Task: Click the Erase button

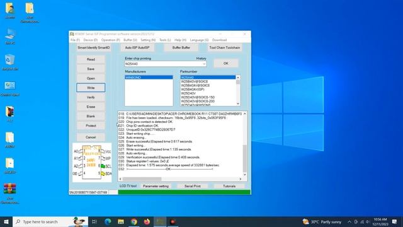Action: [x=91, y=107]
